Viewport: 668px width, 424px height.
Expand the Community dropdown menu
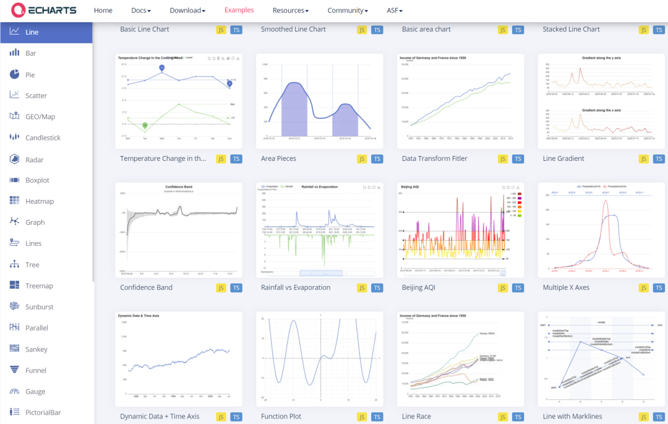click(348, 11)
